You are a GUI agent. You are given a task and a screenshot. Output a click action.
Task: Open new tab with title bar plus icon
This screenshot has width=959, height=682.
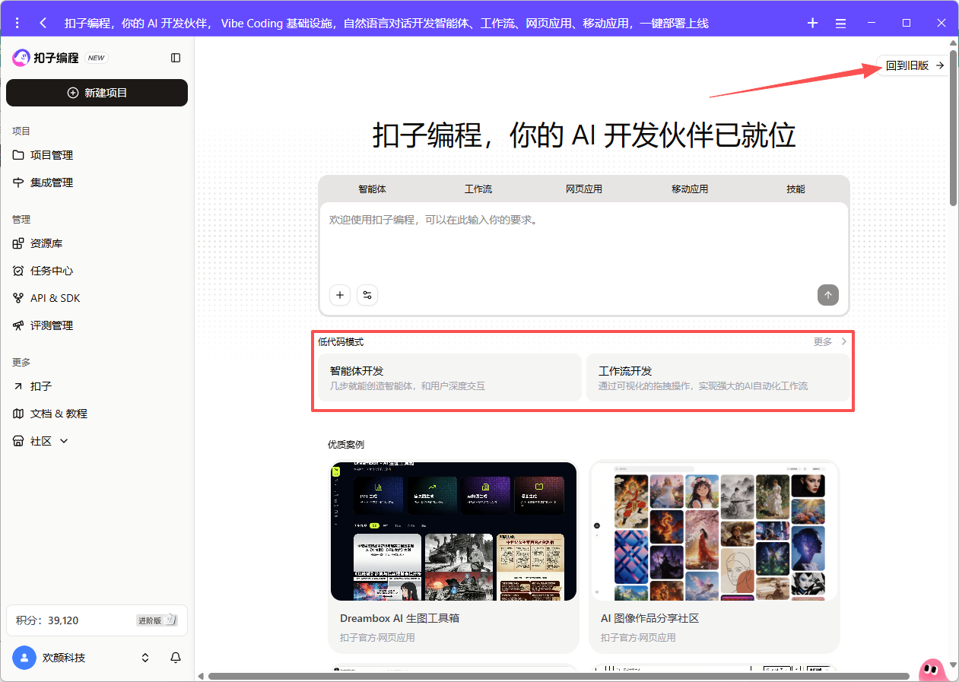(812, 23)
